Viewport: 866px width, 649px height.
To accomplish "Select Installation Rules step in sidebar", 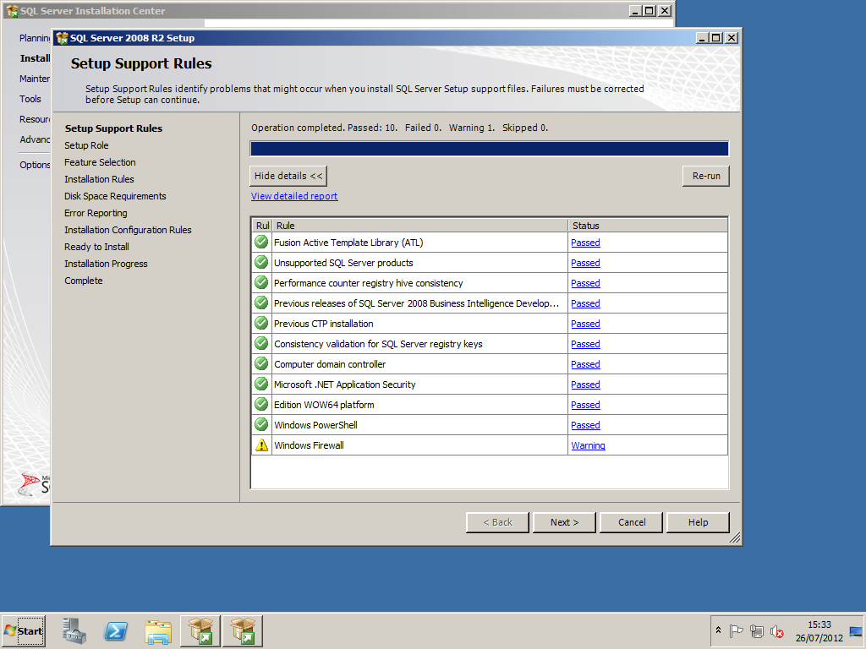I will tap(99, 179).
